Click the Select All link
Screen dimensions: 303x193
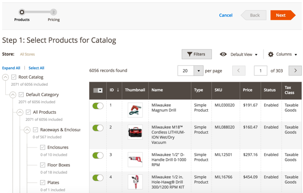click(x=36, y=68)
